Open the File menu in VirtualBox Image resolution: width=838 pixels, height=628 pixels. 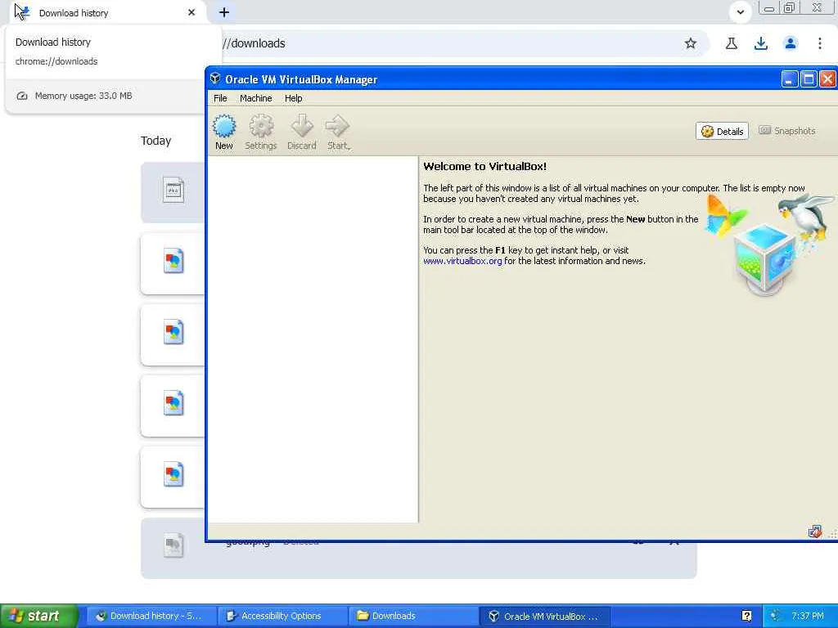tap(220, 98)
